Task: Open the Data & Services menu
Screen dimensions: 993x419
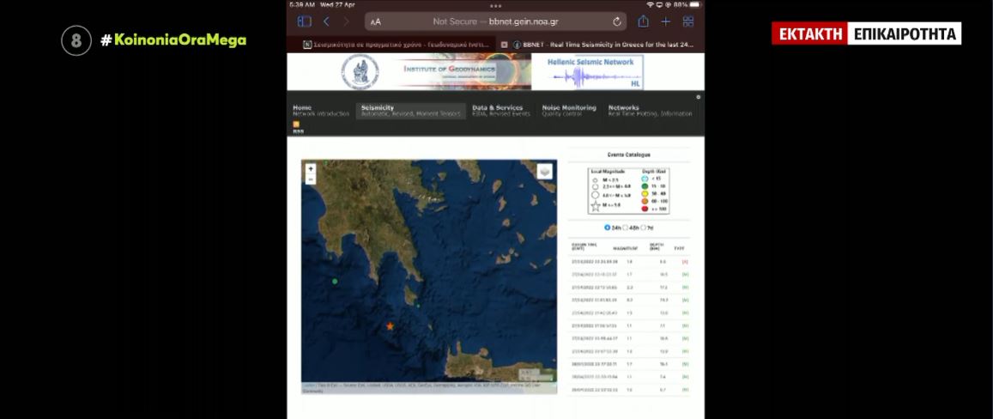Action: [501, 111]
